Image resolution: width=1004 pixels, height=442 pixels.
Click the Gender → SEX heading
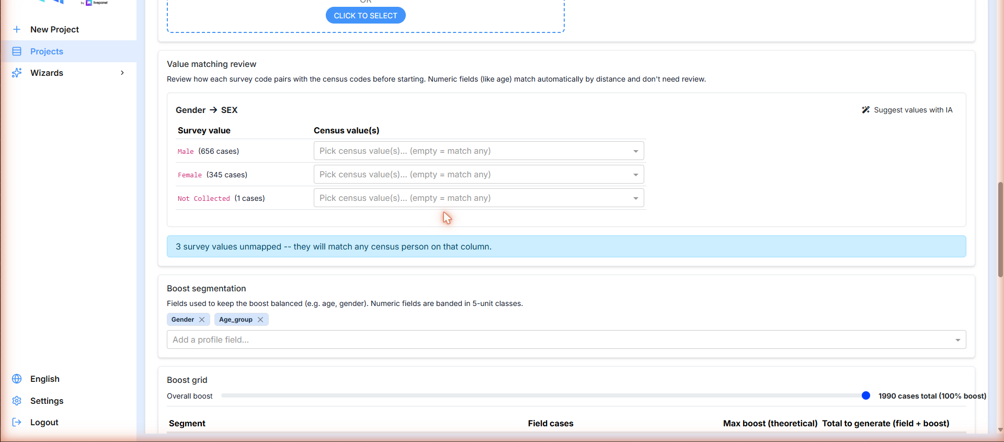tap(207, 110)
